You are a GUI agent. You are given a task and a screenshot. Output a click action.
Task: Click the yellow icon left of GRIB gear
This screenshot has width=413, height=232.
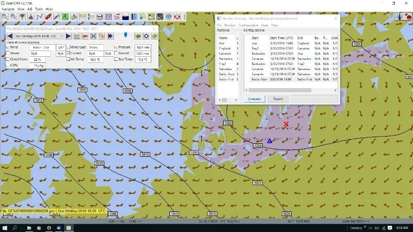[138, 36]
